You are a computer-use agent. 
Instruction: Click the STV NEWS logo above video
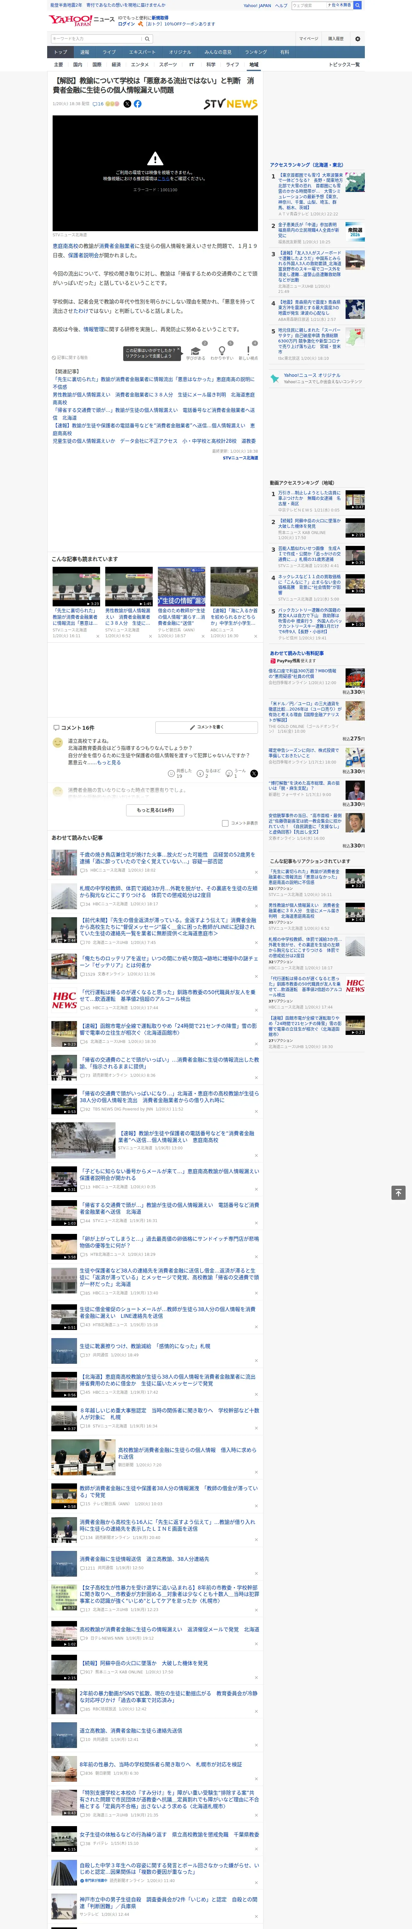tap(230, 104)
